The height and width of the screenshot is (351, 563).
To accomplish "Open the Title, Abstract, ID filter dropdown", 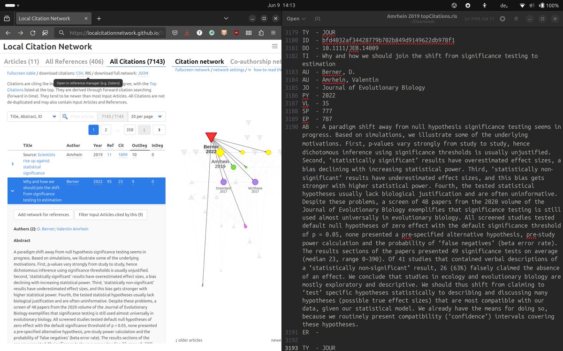I will tap(33, 117).
